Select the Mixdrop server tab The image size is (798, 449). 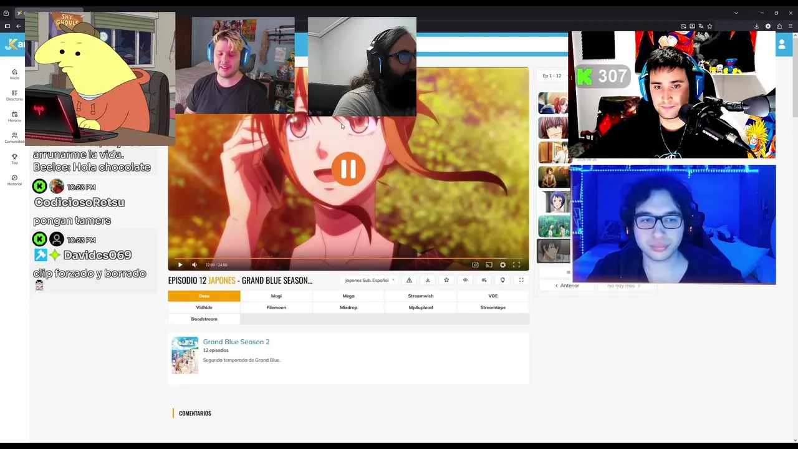349,307
